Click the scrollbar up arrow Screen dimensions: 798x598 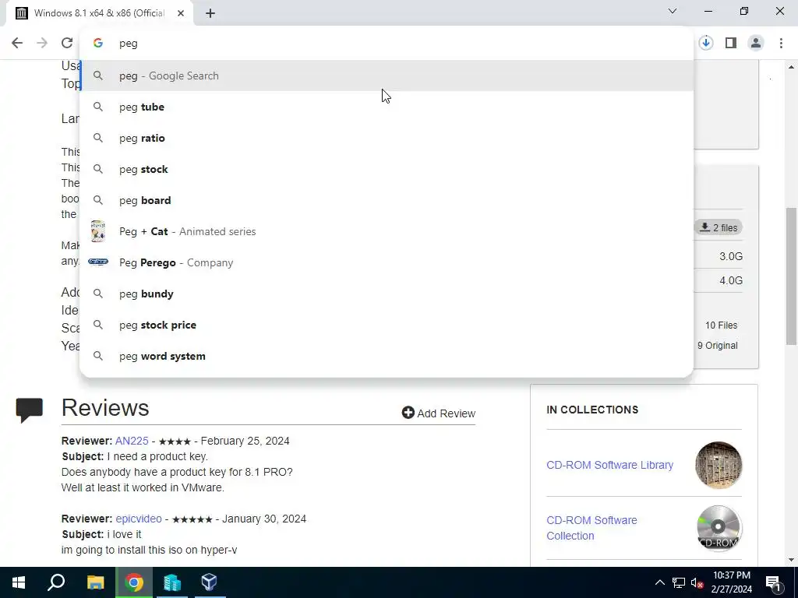792,67
